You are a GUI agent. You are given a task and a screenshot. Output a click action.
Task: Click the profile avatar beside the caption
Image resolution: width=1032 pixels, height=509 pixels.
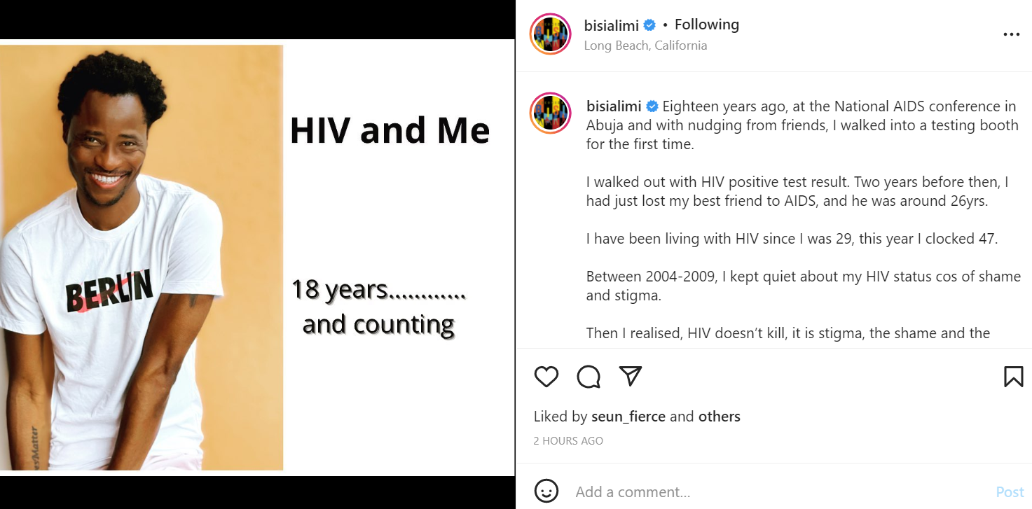pyautogui.click(x=551, y=113)
